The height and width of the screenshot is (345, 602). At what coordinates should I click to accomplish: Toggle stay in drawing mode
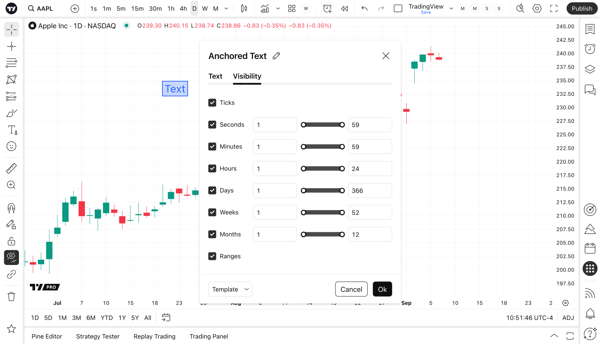(x=12, y=225)
